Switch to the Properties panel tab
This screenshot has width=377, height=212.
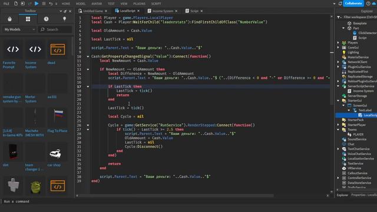[x=364, y=195]
